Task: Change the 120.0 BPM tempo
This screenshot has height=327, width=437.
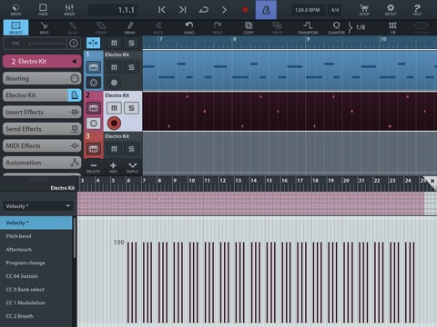Action: click(307, 10)
